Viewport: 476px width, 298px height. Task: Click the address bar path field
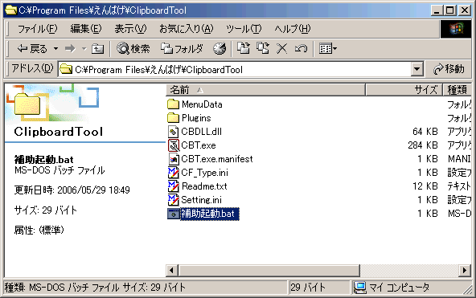(235, 69)
